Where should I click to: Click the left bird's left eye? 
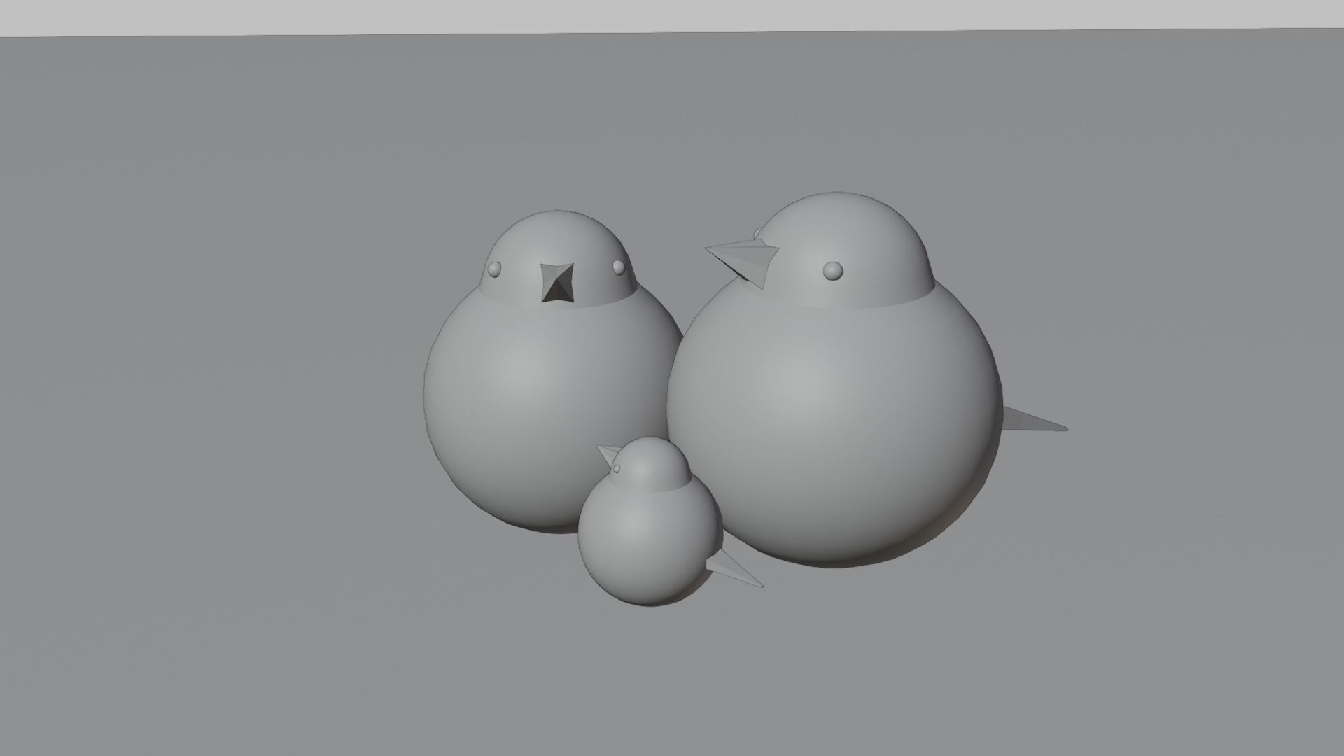(493, 269)
